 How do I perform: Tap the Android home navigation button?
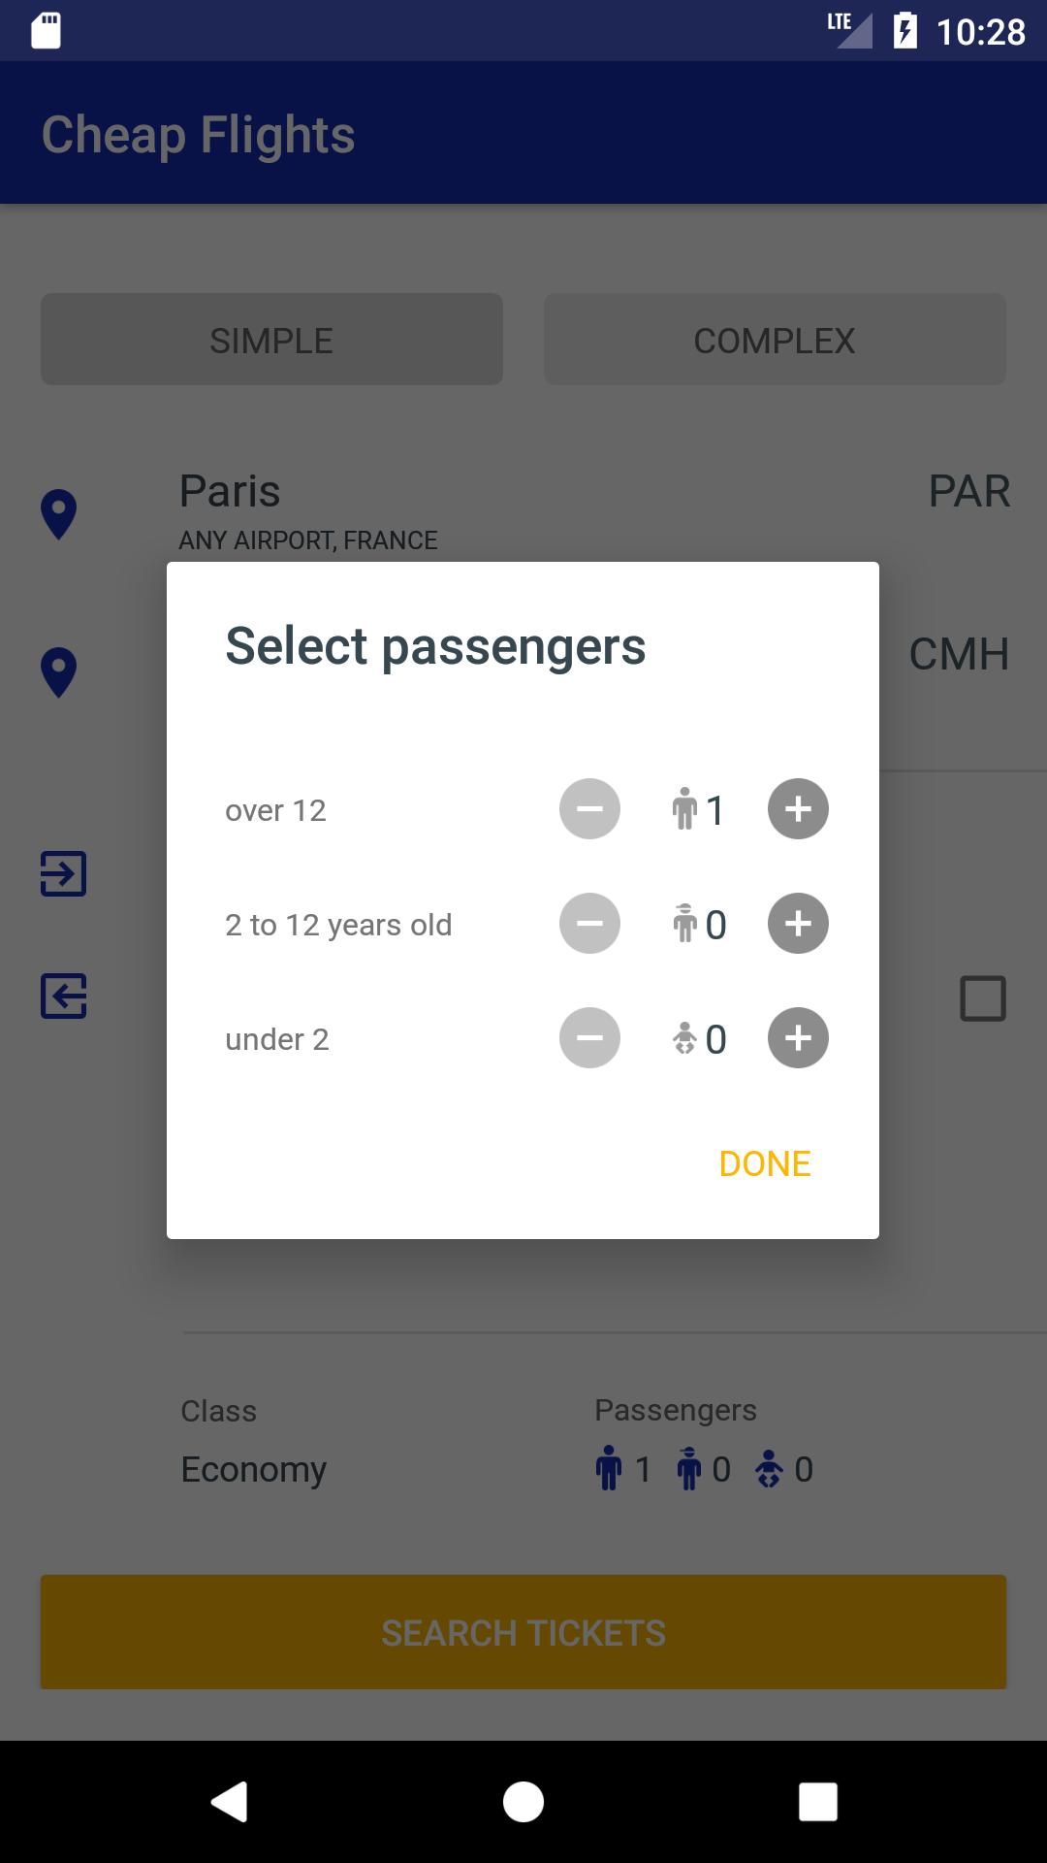(x=523, y=1802)
